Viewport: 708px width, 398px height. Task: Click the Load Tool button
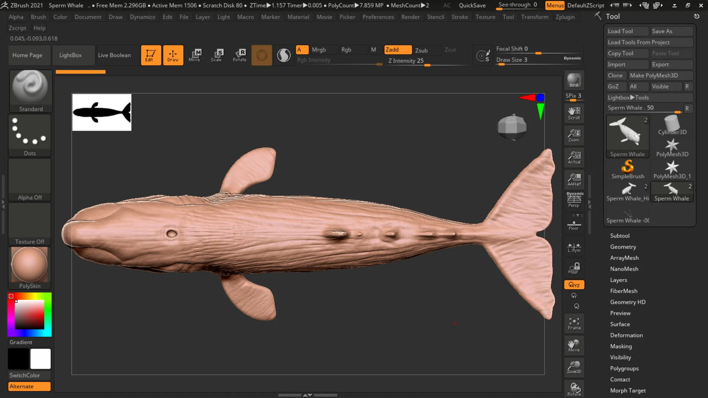pyautogui.click(x=627, y=31)
